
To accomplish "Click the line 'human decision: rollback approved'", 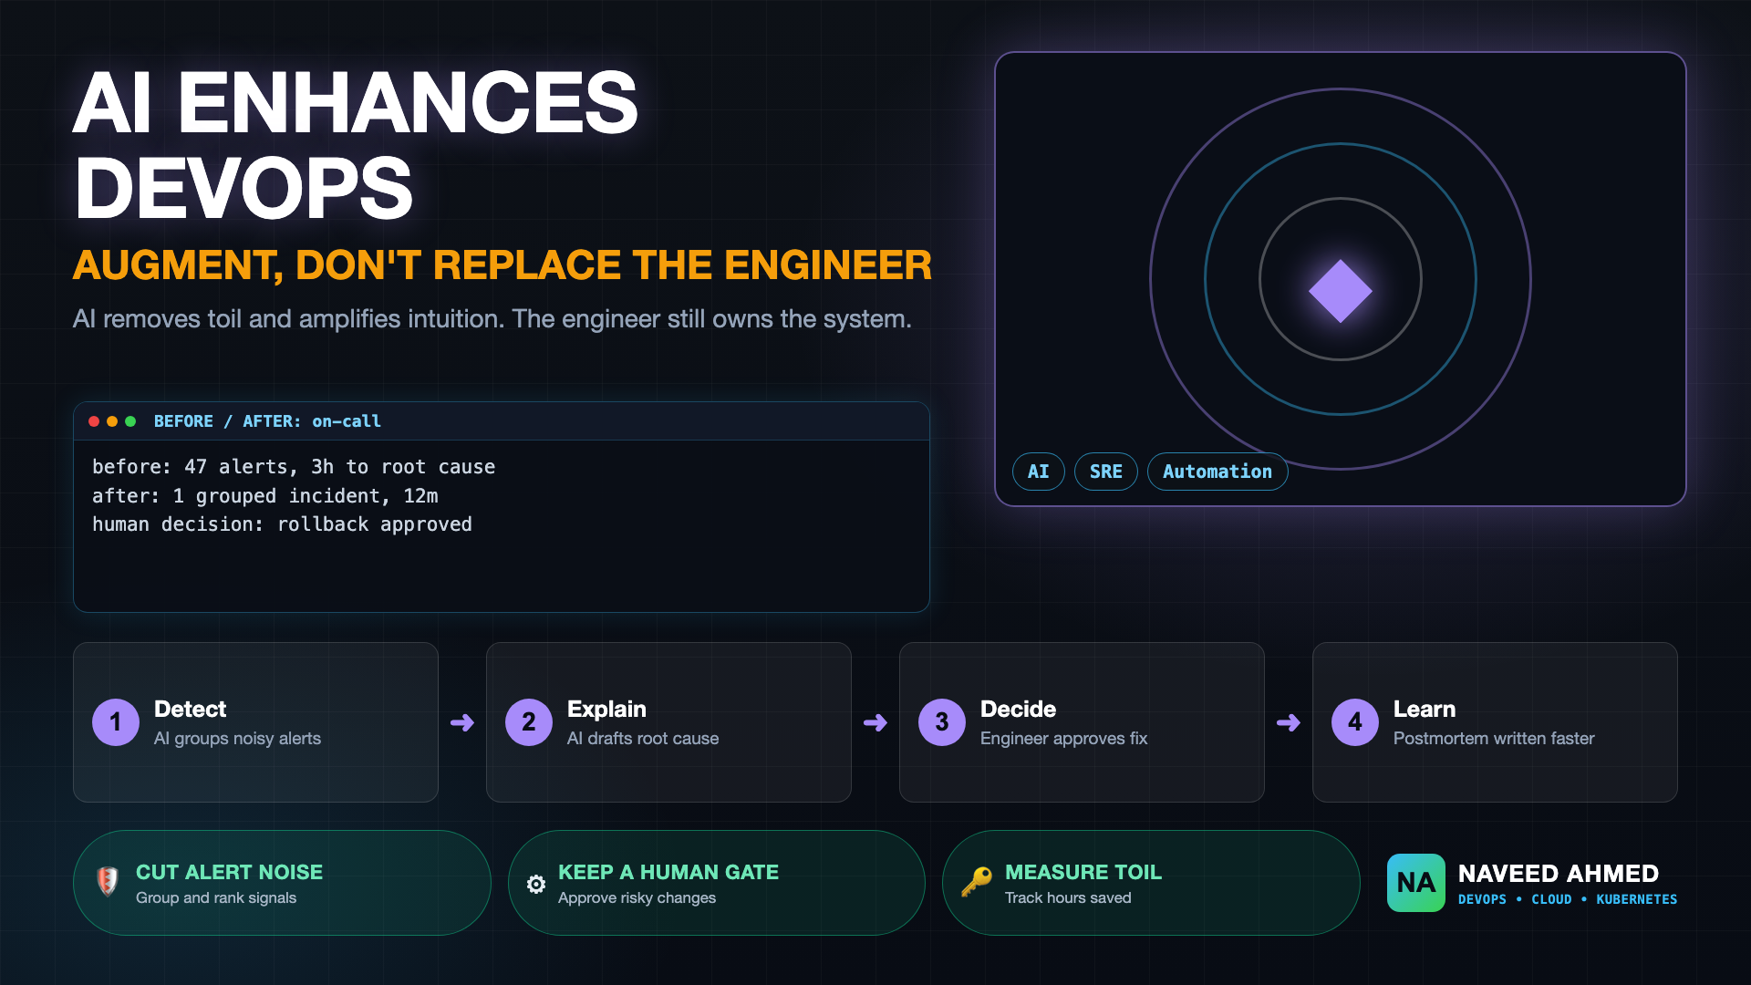I will coord(282,524).
